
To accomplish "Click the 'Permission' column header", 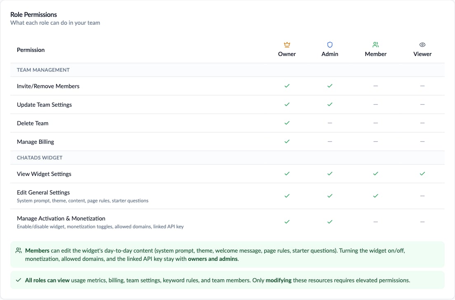I will pyautogui.click(x=31, y=50).
